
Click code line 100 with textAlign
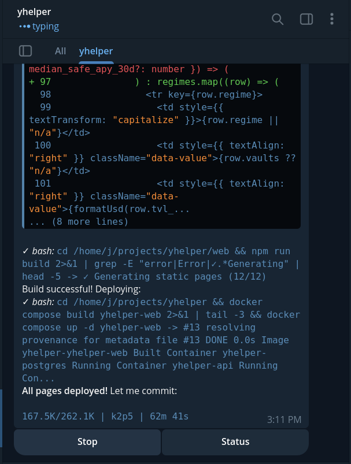[162, 158]
